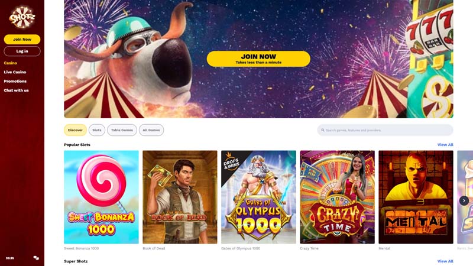Click the search magnifier icon
This screenshot has height=266, width=473.
(323, 130)
